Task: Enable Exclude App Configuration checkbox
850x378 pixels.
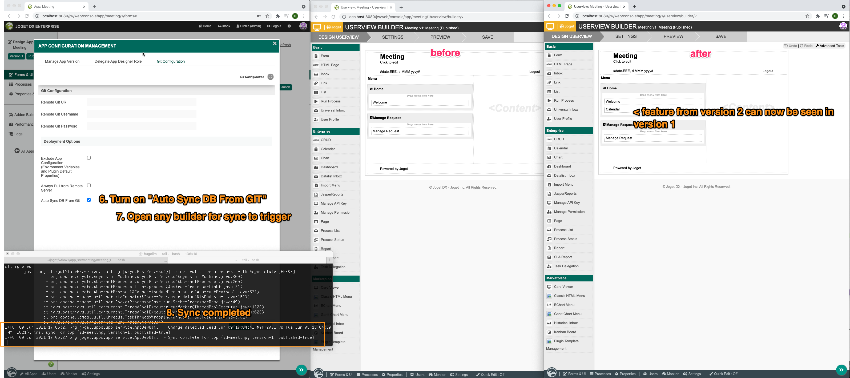Action: pos(89,158)
